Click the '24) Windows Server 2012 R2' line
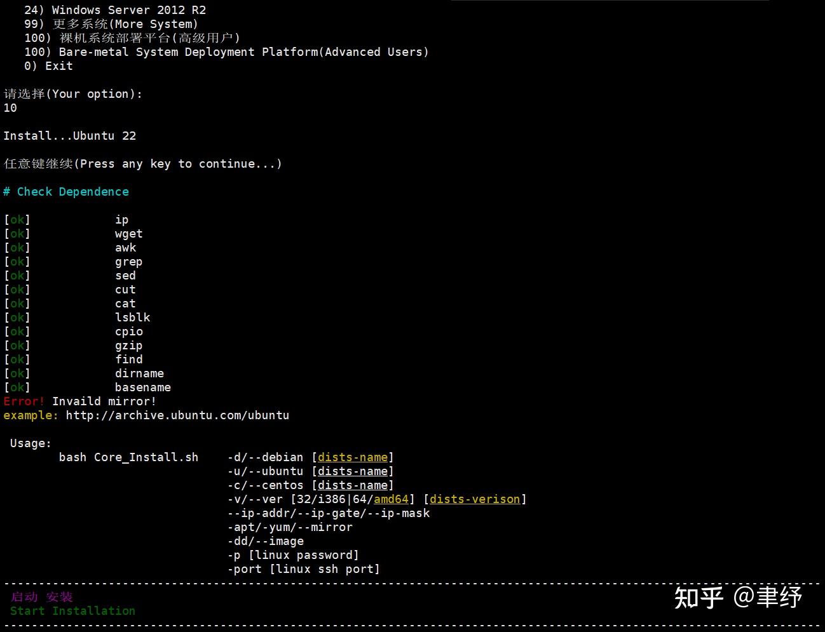 tap(115, 10)
